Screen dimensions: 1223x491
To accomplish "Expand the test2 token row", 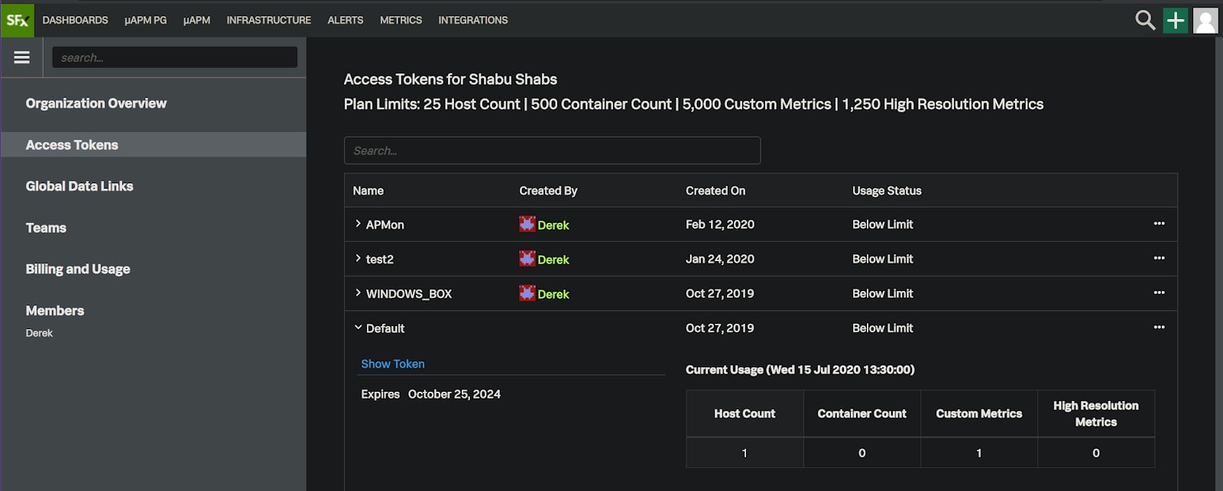I will coord(358,258).
